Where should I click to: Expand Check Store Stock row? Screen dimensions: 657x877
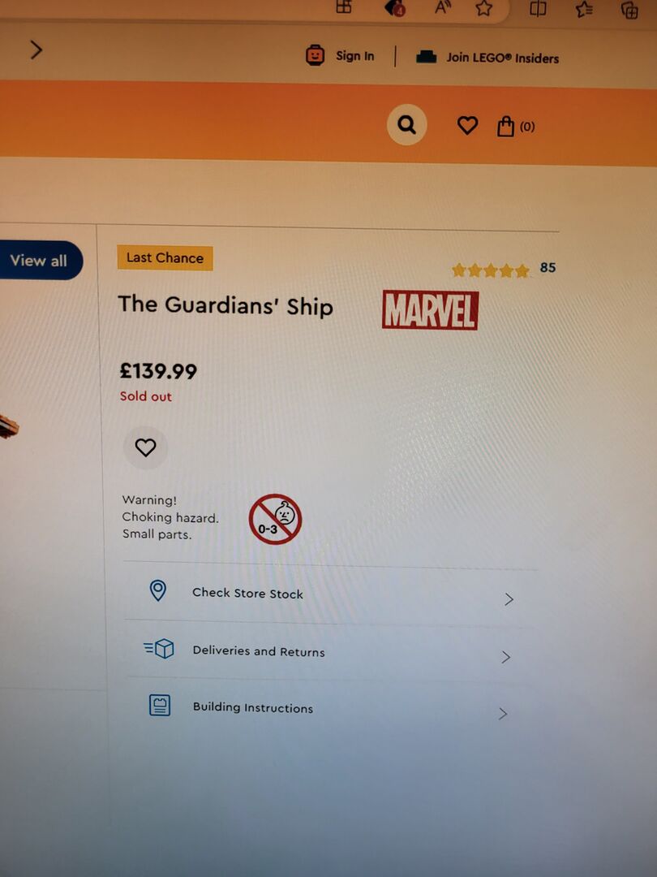click(329, 594)
